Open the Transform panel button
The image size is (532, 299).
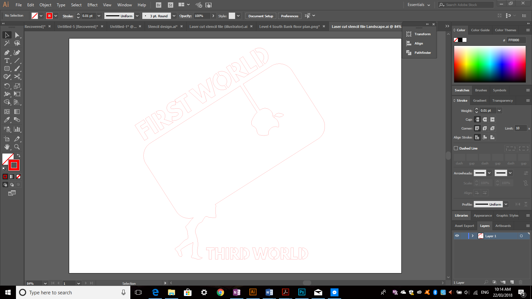click(419, 34)
